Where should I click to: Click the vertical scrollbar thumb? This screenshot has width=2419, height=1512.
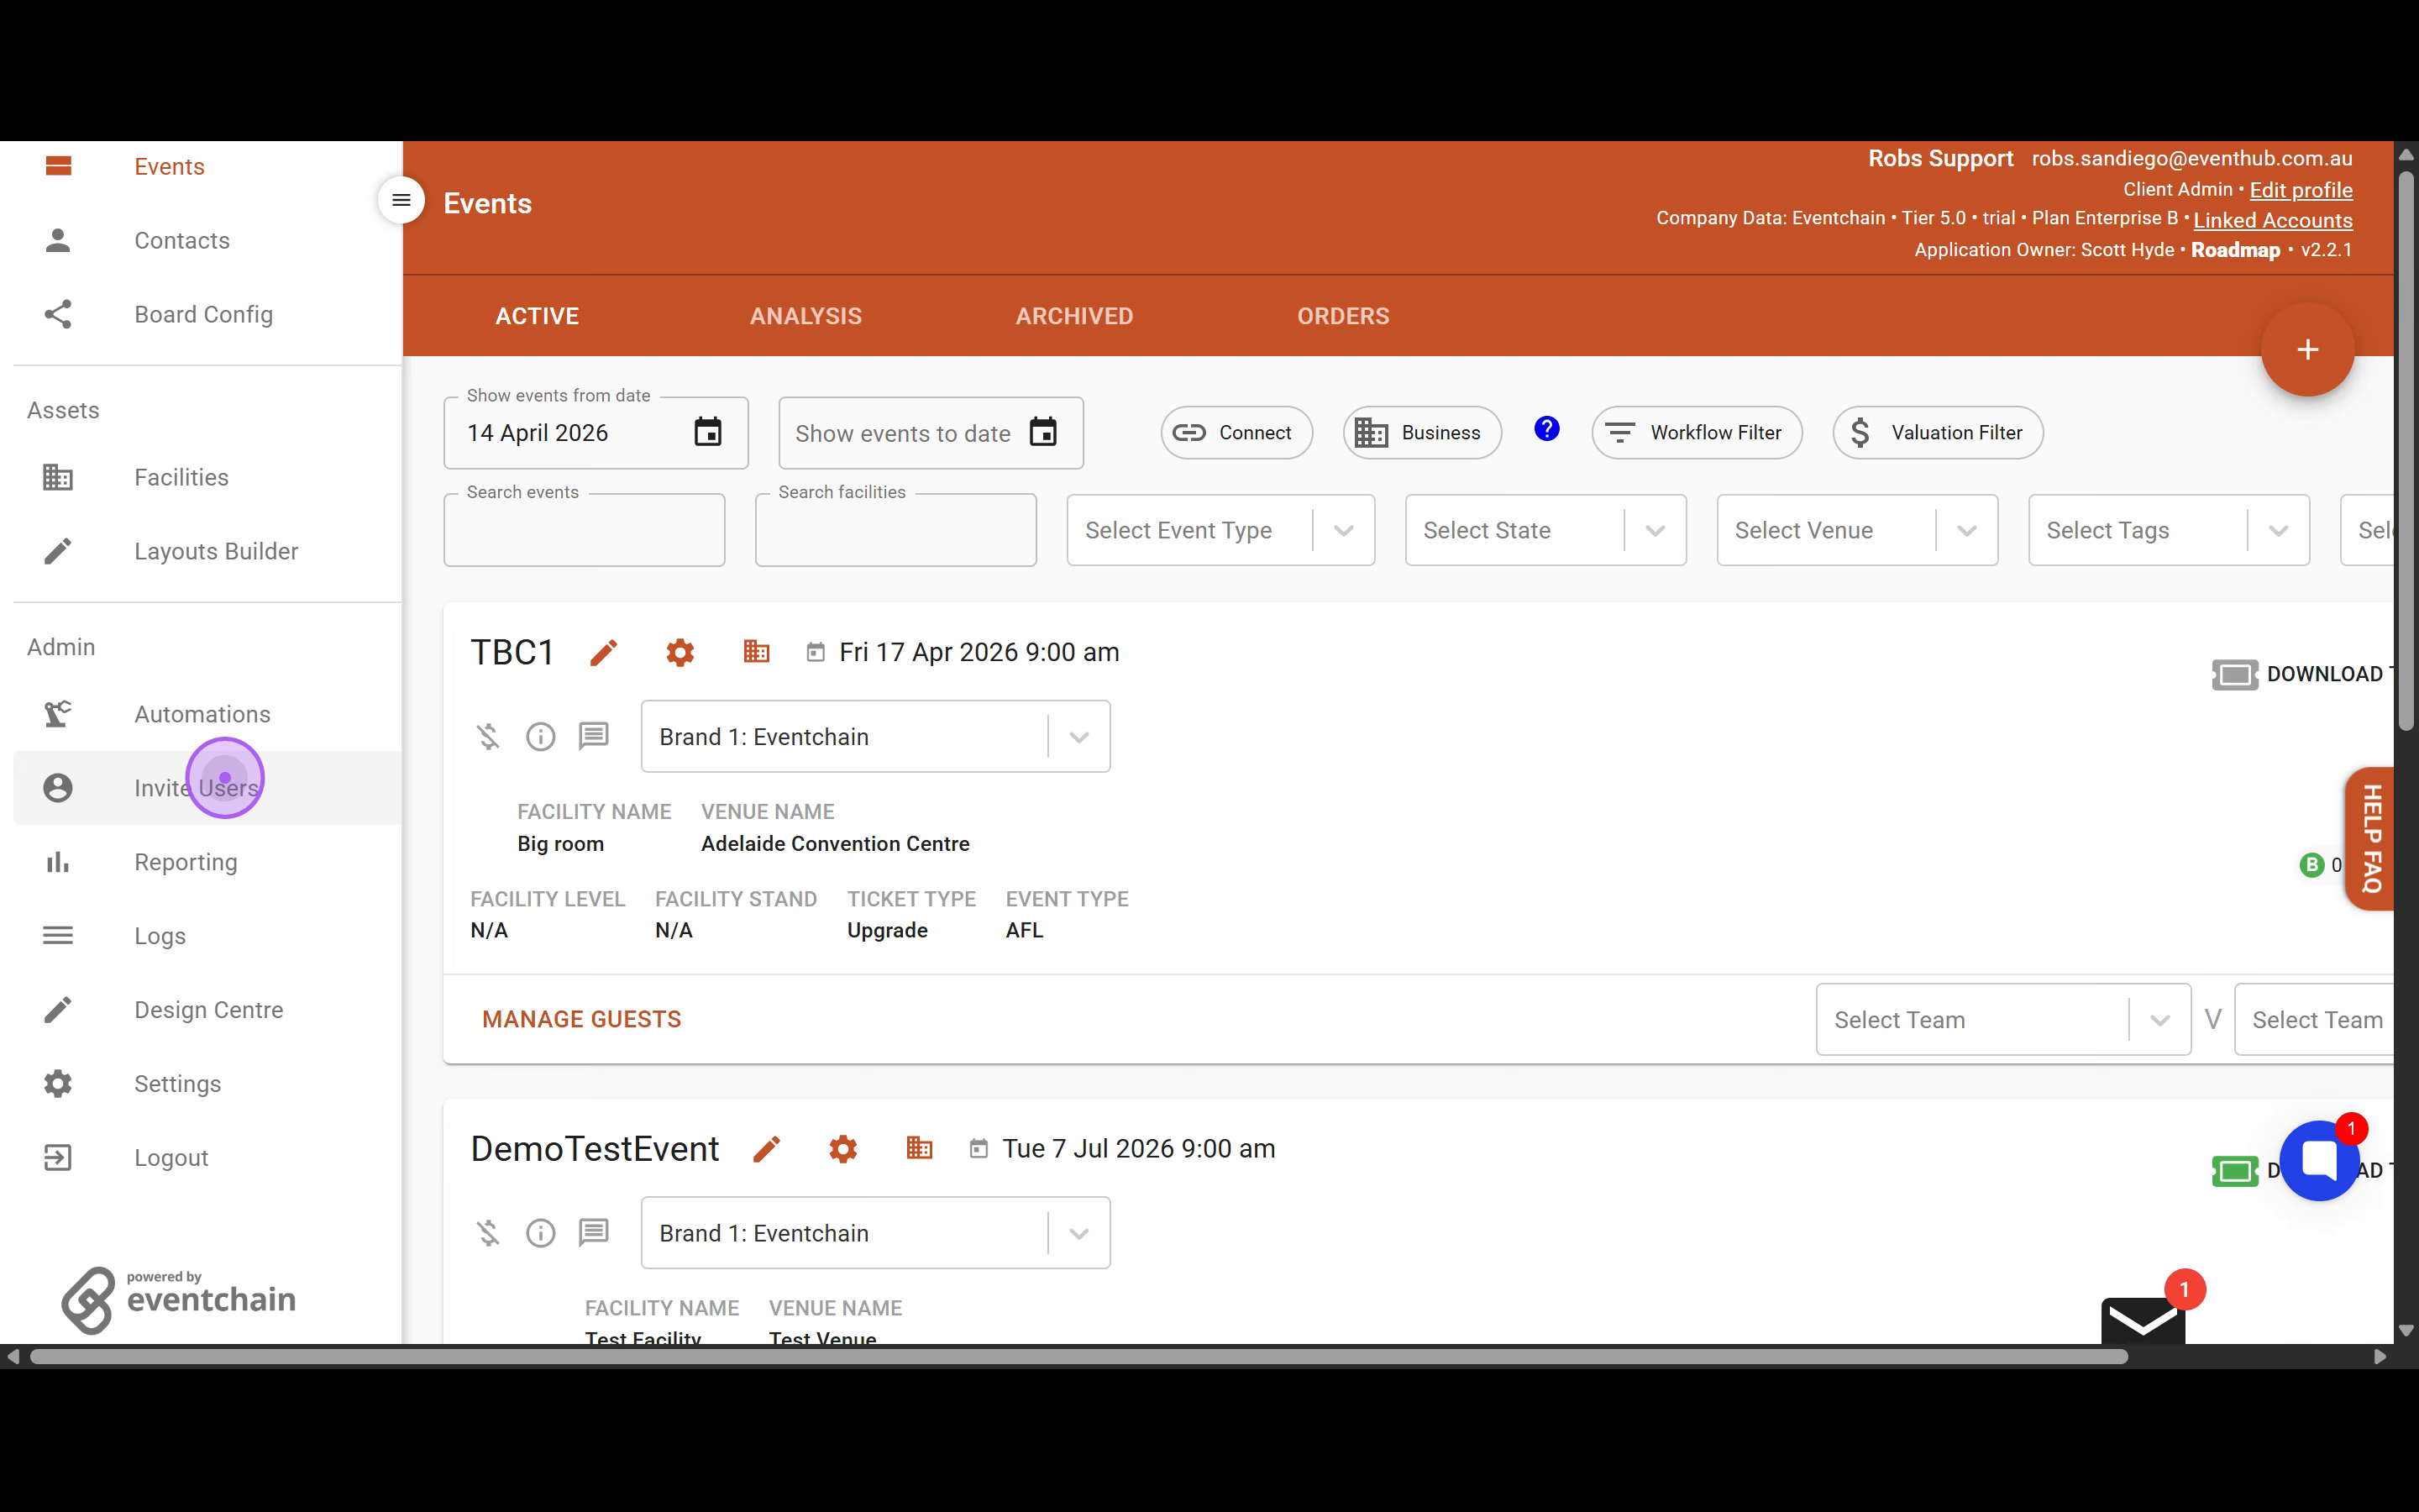pos(2406,450)
